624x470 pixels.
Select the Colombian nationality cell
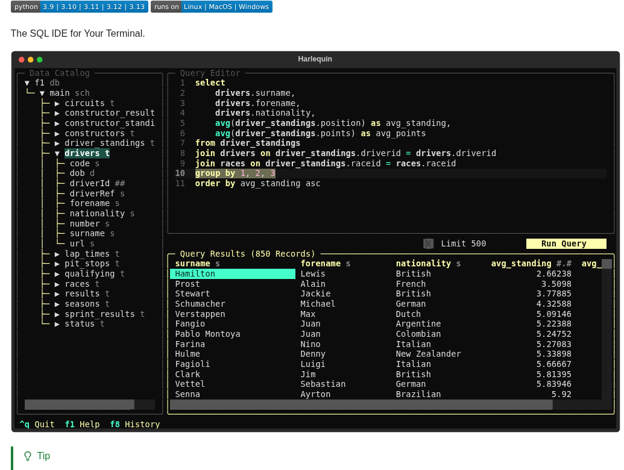[x=418, y=334]
